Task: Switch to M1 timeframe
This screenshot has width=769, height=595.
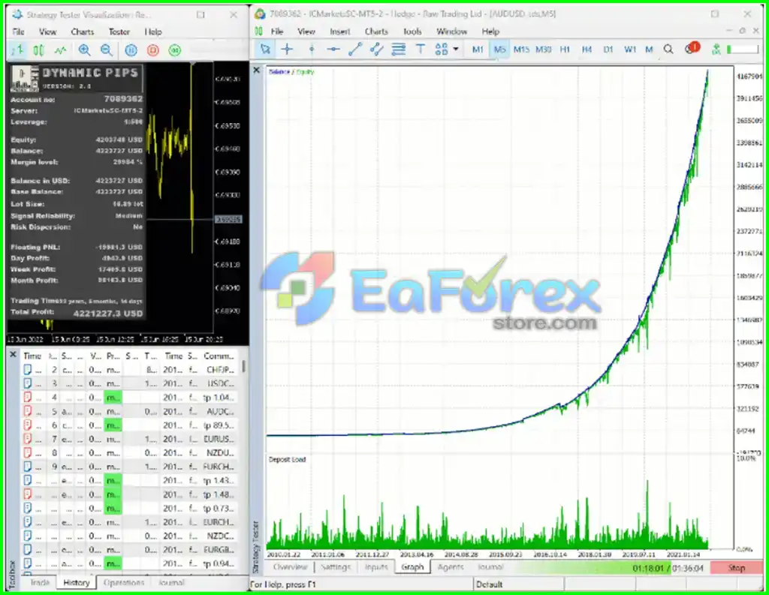Action: [478, 50]
